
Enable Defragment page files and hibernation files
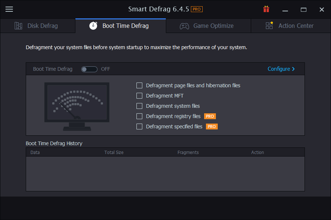point(139,85)
